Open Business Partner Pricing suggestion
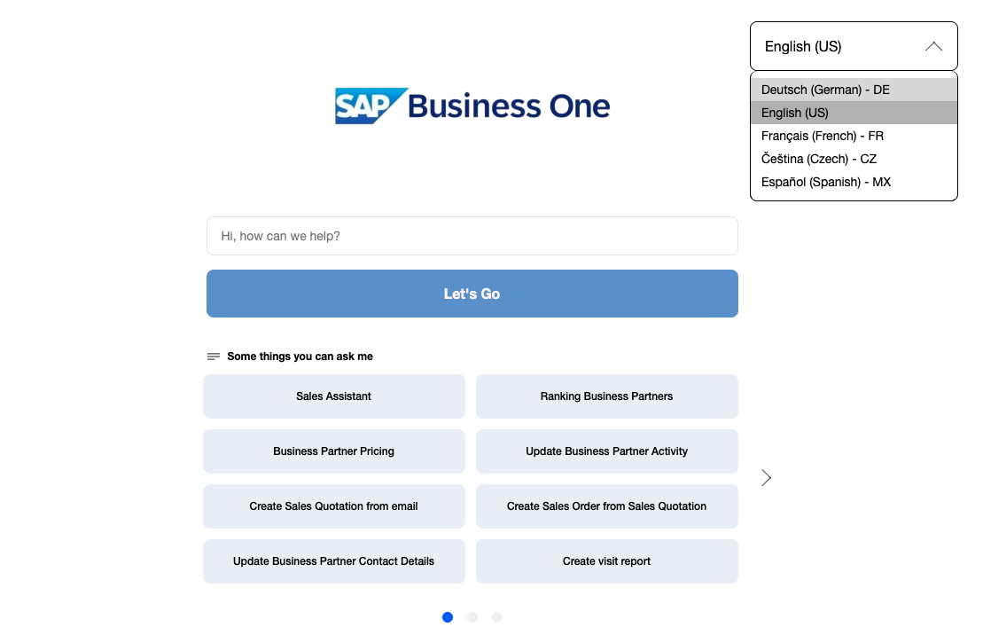 click(x=334, y=451)
